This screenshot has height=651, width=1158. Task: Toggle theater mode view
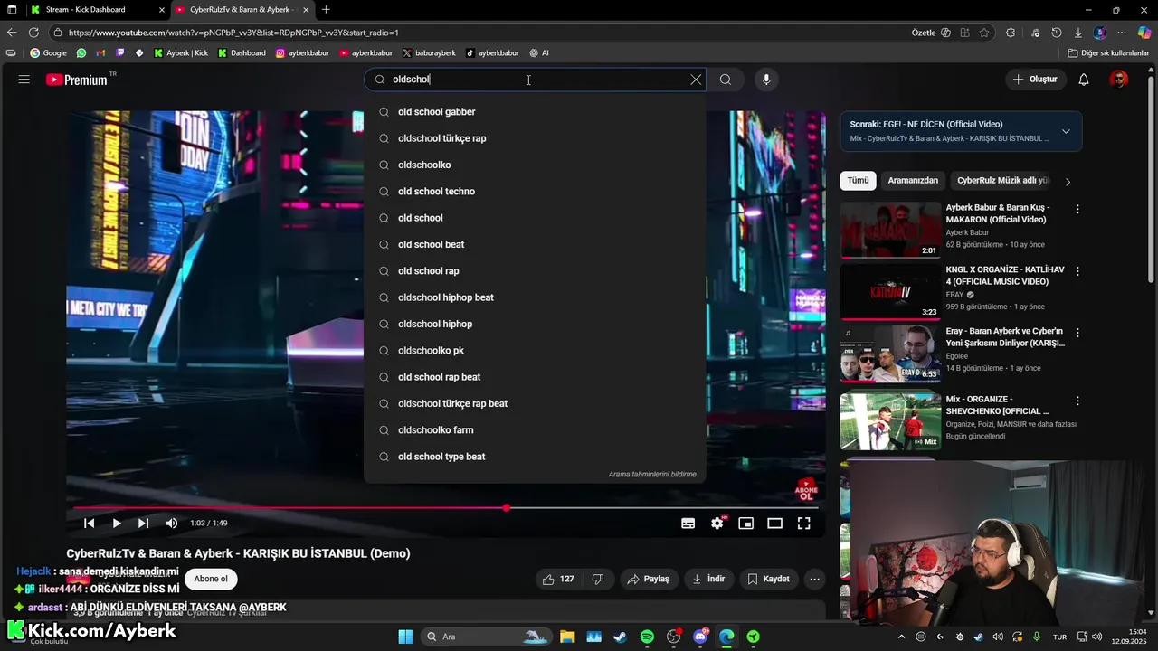click(775, 523)
